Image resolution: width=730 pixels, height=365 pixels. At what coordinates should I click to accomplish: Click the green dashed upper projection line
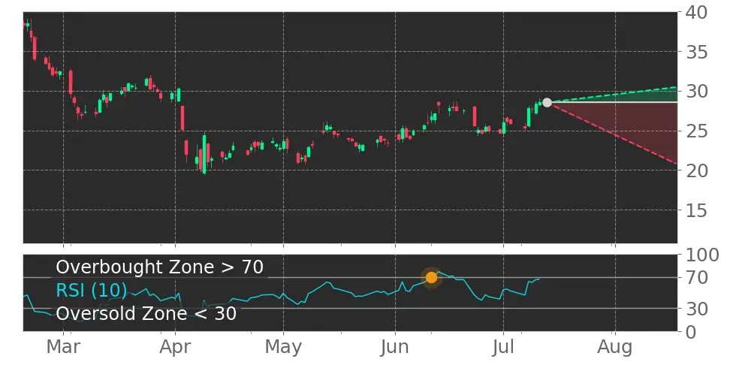pos(614,95)
